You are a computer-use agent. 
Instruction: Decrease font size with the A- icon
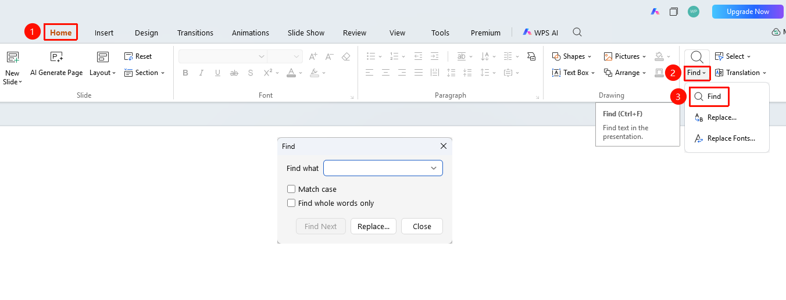[330, 56]
